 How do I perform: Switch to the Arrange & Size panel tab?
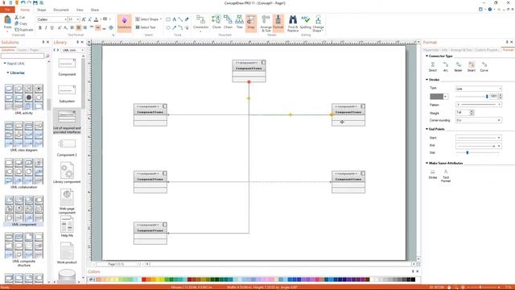pos(461,50)
